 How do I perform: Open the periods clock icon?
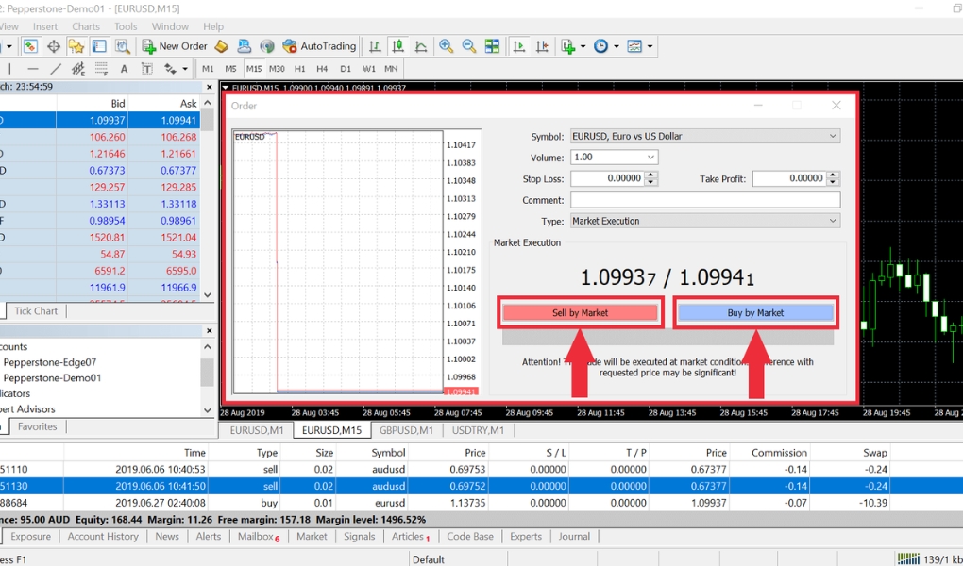pos(600,46)
